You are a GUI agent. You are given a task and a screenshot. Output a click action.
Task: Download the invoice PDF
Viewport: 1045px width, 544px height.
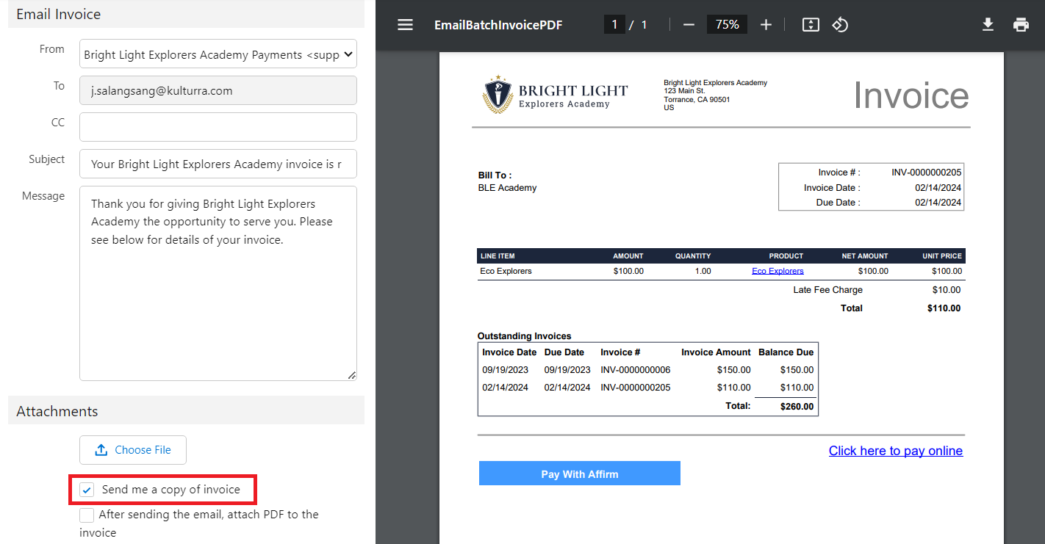click(x=988, y=25)
